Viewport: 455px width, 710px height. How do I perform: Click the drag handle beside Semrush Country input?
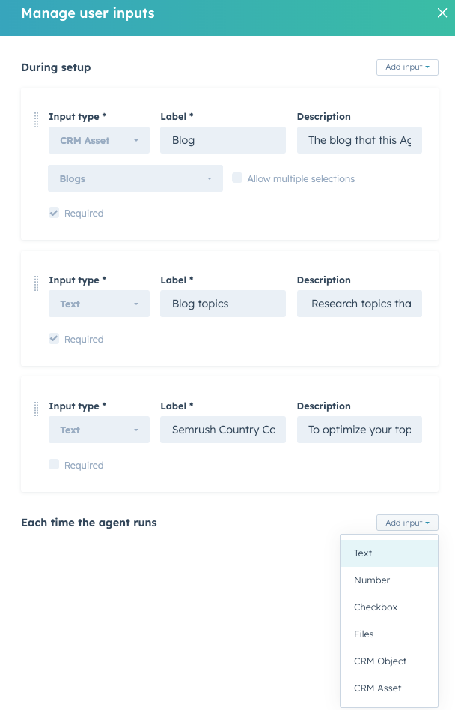coord(36,409)
